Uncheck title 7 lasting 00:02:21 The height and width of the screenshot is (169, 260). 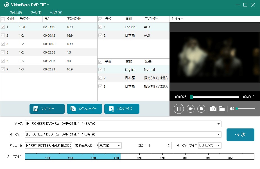(x=3, y=69)
